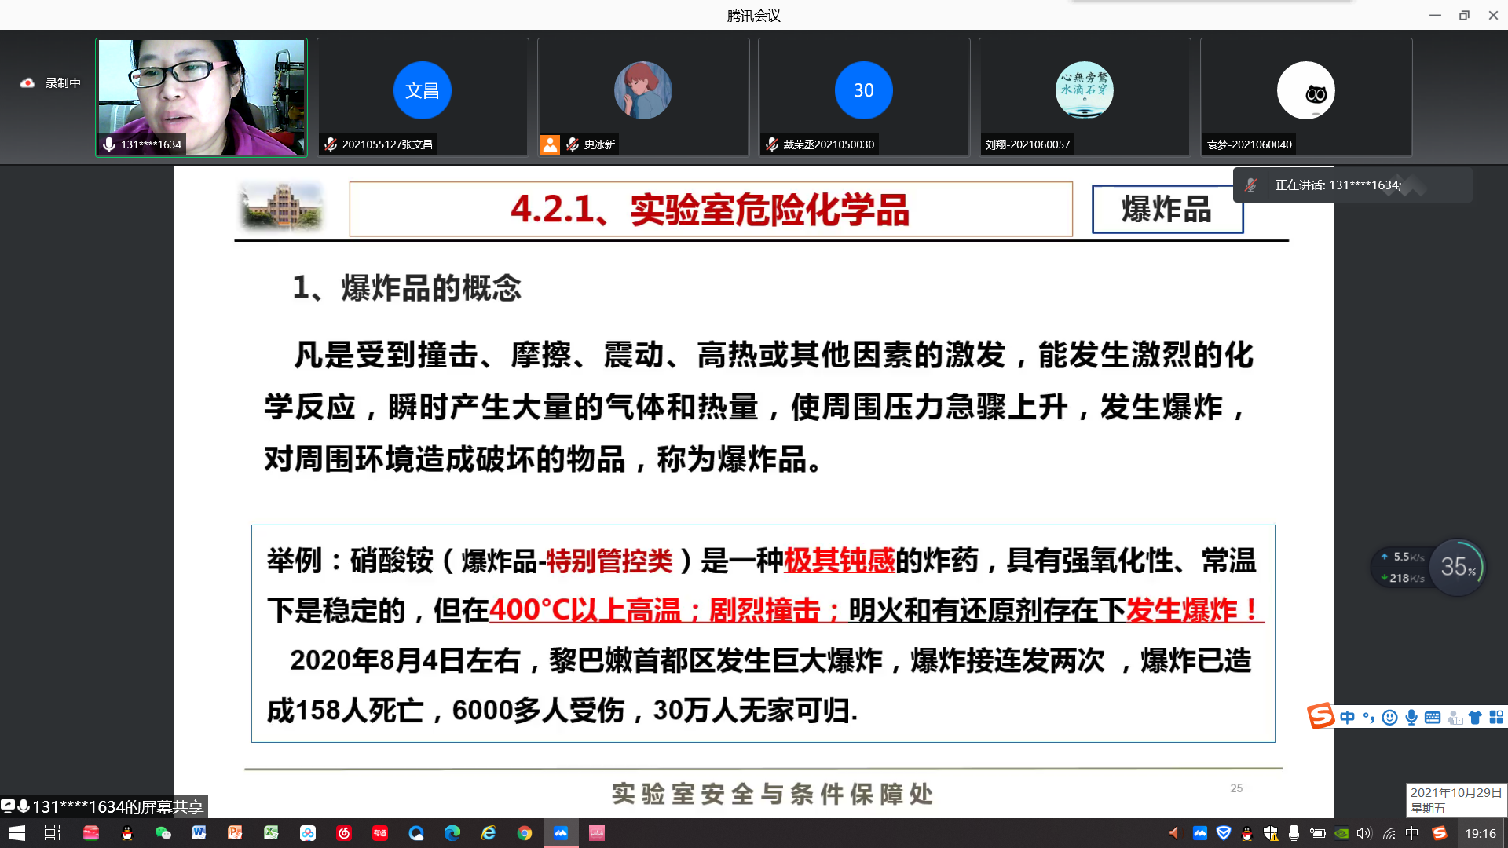
Task: Open the Sogou soft keyboard
Action: click(x=1433, y=717)
